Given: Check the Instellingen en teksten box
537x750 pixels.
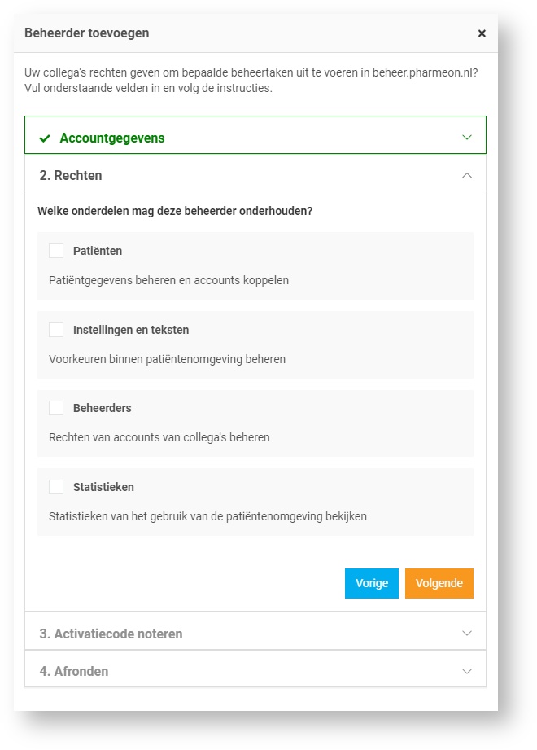Looking at the screenshot, I should pos(56,330).
